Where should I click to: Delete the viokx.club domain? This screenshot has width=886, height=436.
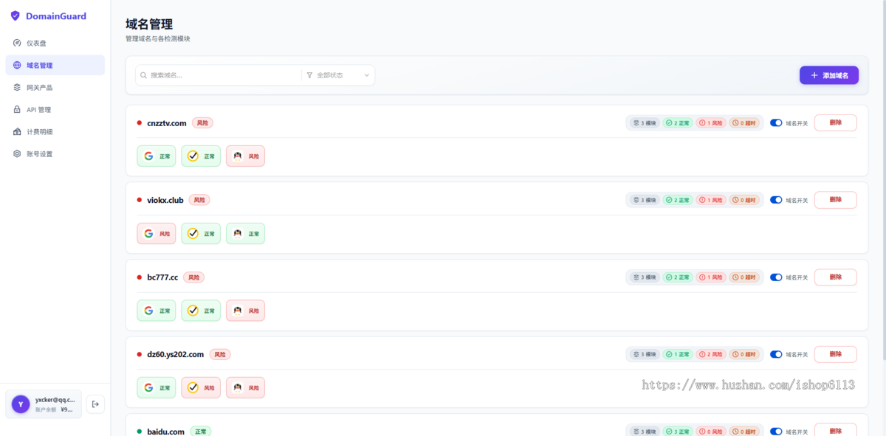[x=835, y=200]
